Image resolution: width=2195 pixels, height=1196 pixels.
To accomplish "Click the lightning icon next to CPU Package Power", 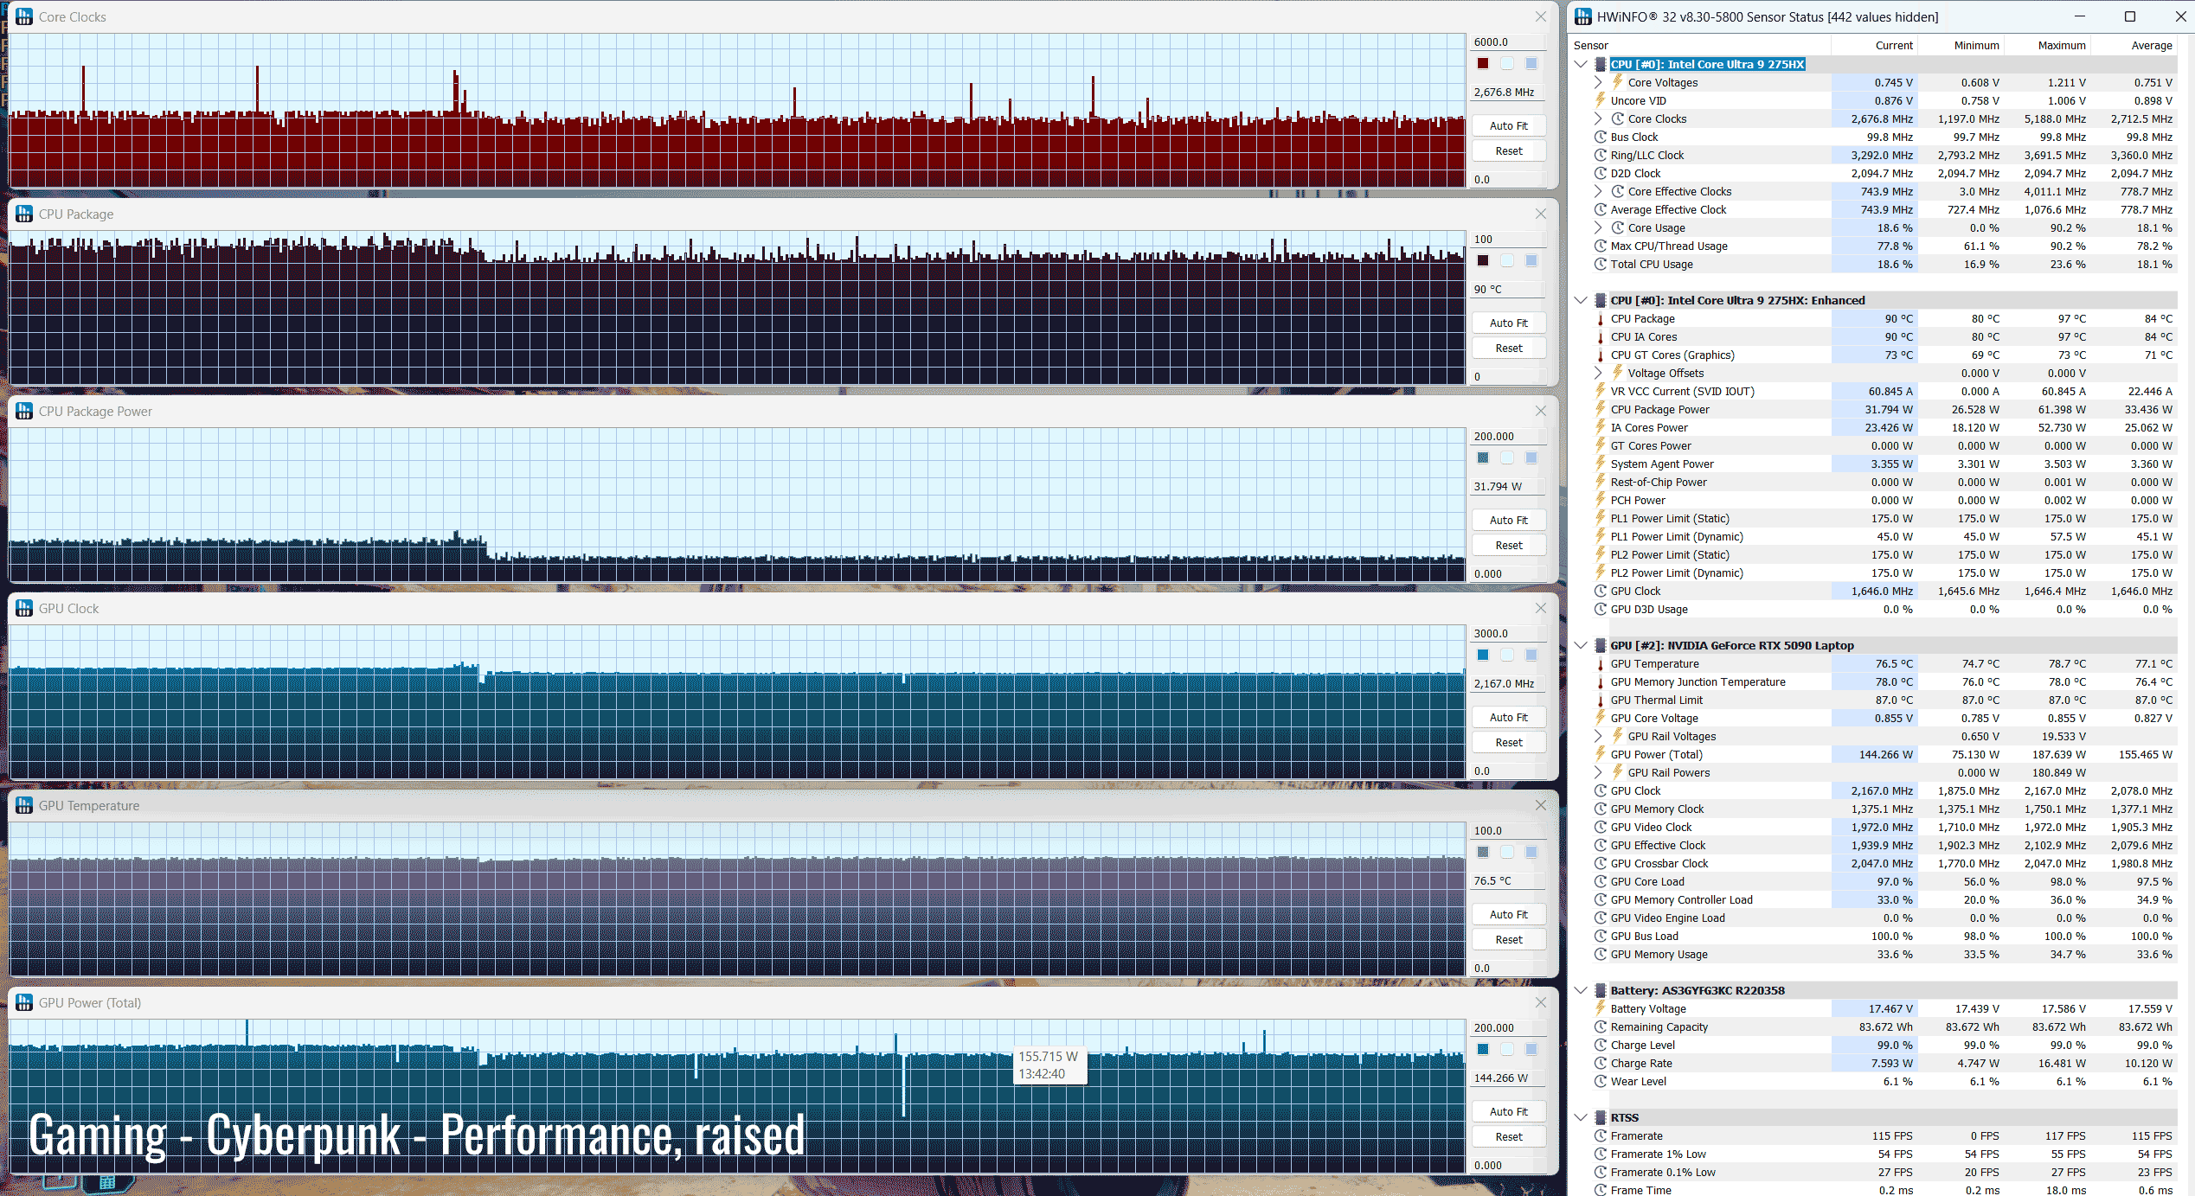I will click(x=1601, y=409).
